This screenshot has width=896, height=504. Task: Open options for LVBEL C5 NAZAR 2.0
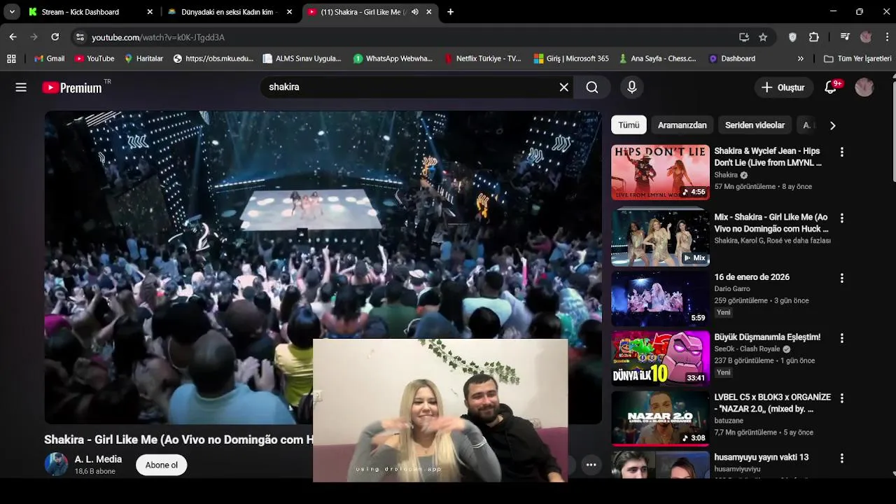[842, 398]
